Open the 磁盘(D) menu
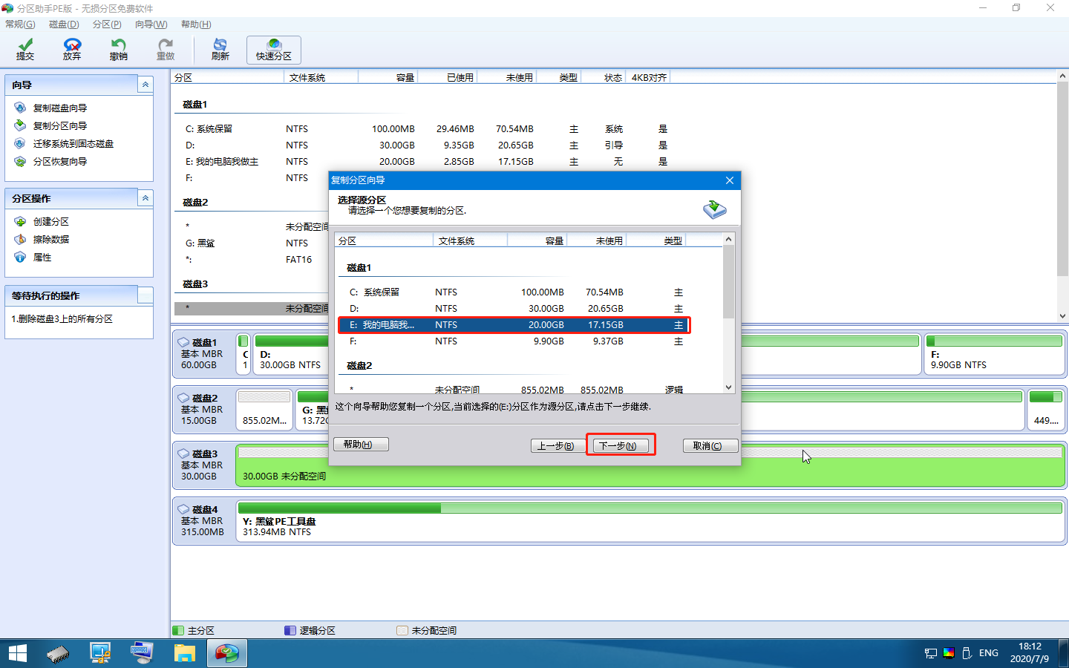This screenshot has width=1069, height=668. tap(64, 24)
